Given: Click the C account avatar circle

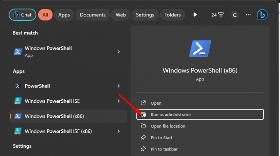Looking at the screenshot, I should pos(235,15).
